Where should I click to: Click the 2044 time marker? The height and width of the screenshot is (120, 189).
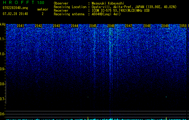click(75, 25)
